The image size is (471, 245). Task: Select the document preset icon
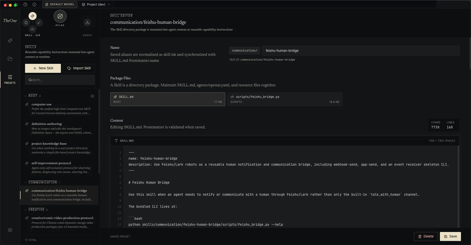[26, 23]
